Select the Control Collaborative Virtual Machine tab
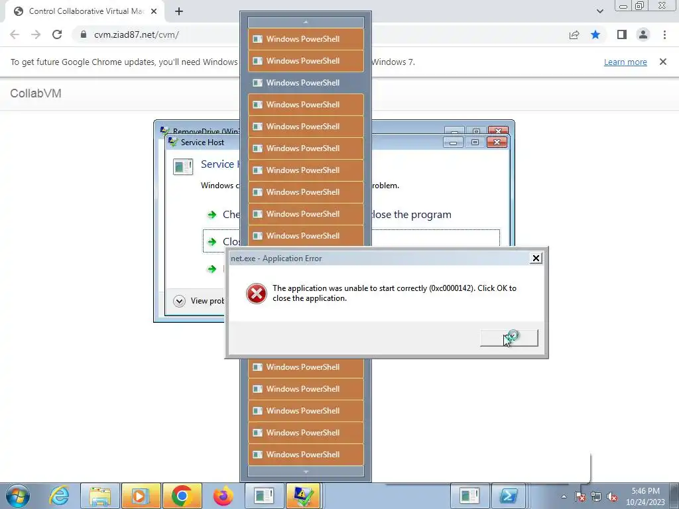Screen dimensions: 679x509 84,11
